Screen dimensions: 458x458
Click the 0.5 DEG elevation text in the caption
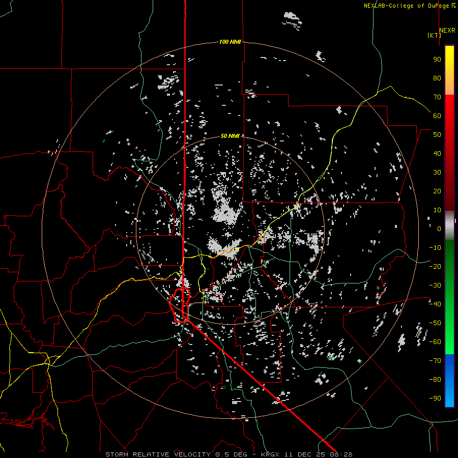coord(231,454)
